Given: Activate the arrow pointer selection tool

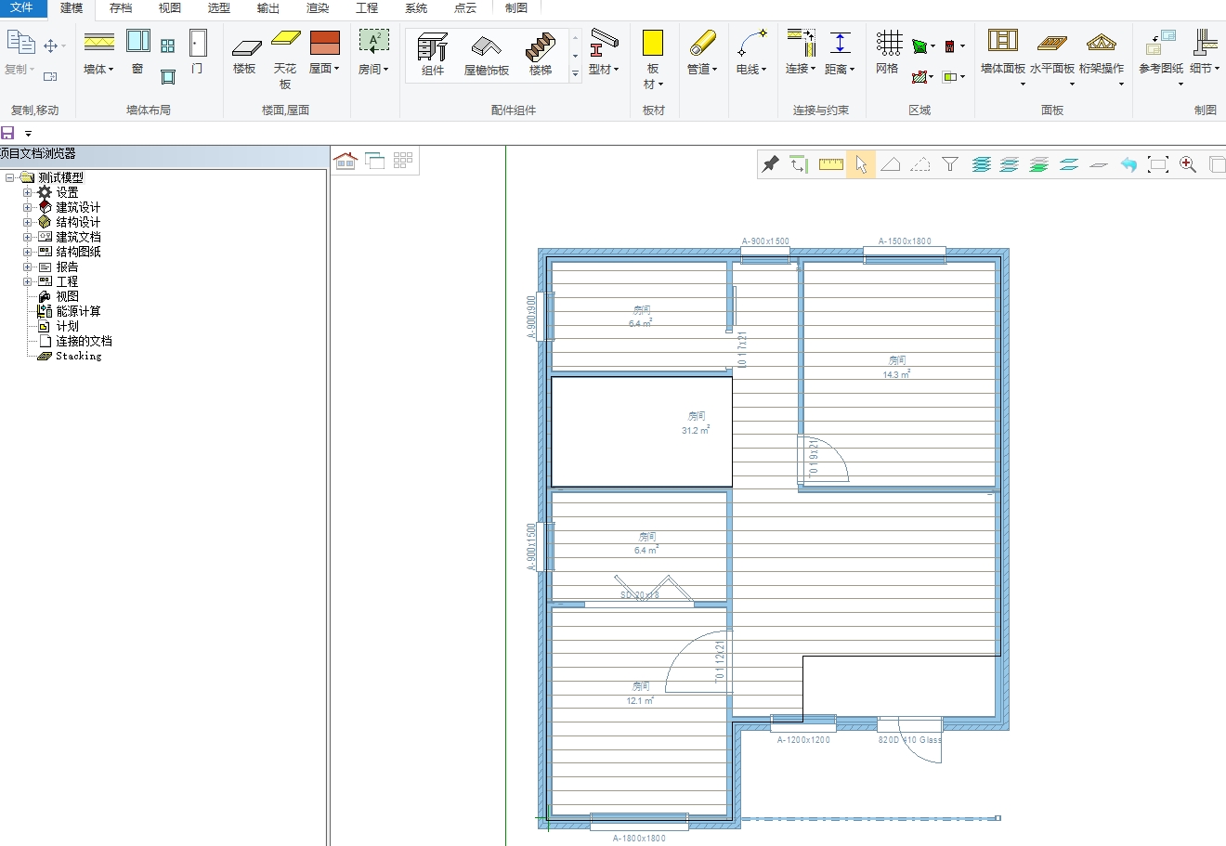Looking at the screenshot, I should (x=861, y=164).
